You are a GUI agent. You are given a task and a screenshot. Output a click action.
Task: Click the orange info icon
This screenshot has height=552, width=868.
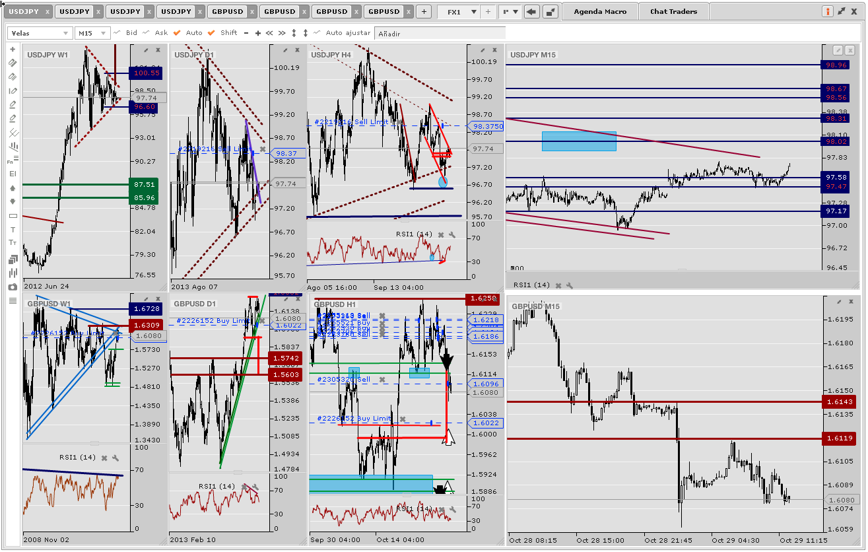[x=828, y=12]
